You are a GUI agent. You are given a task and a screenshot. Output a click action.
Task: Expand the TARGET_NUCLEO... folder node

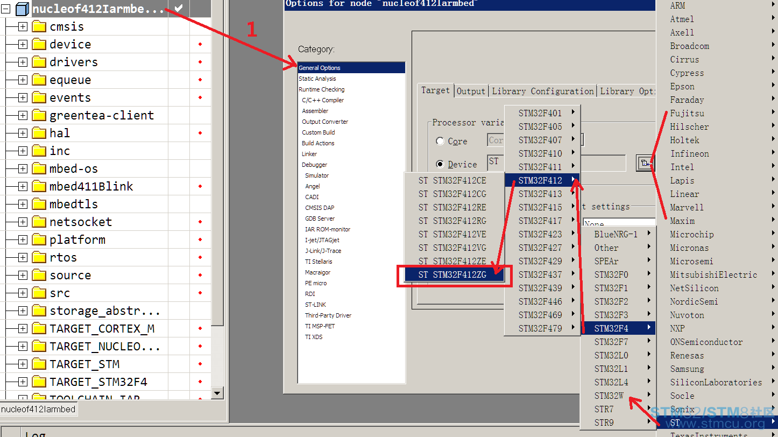point(23,346)
